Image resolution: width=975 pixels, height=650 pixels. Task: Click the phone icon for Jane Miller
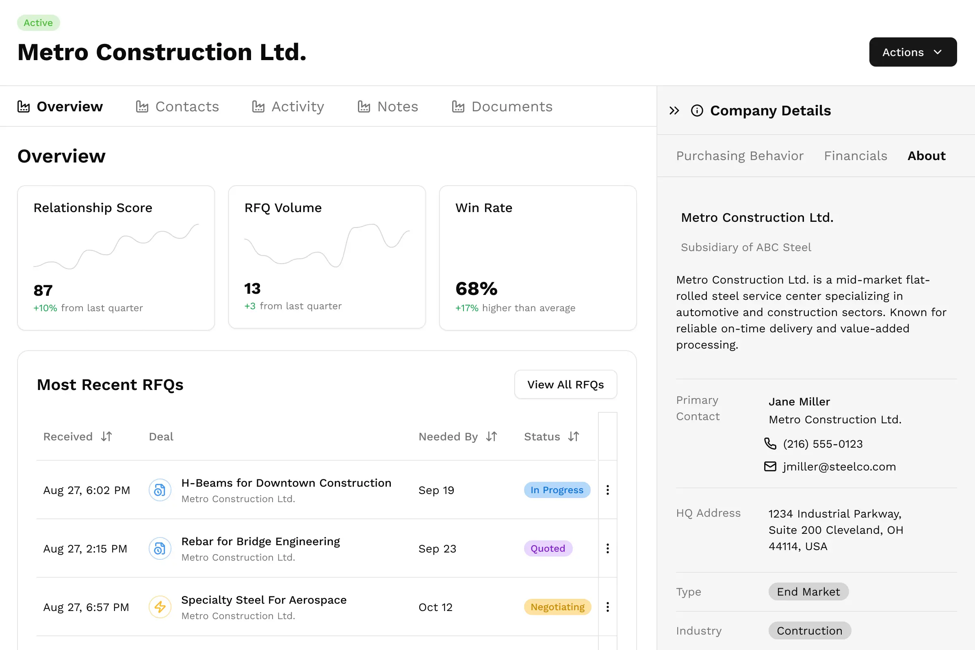[770, 444]
